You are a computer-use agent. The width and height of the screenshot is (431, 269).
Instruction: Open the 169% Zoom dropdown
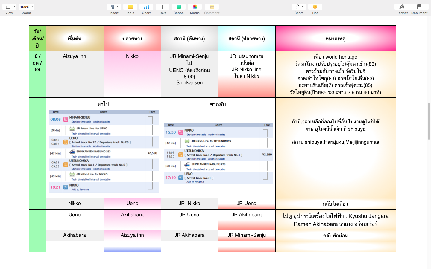click(26, 7)
